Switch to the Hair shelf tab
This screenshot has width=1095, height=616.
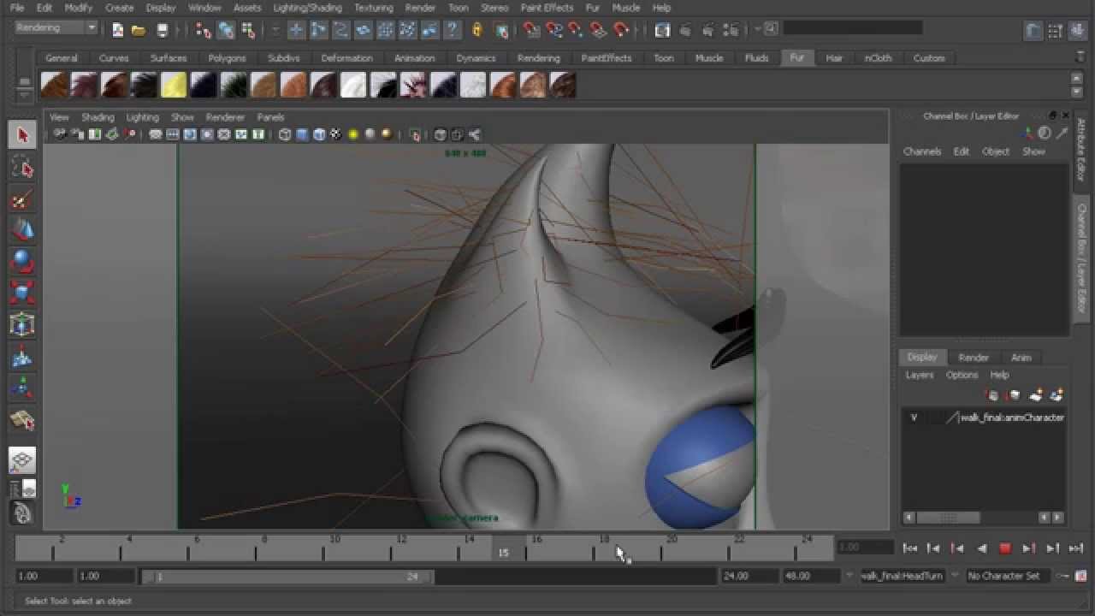pos(834,58)
